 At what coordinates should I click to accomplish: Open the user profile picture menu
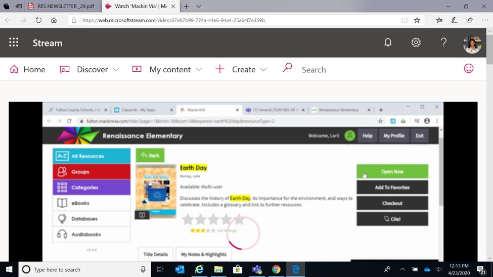[x=472, y=43]
